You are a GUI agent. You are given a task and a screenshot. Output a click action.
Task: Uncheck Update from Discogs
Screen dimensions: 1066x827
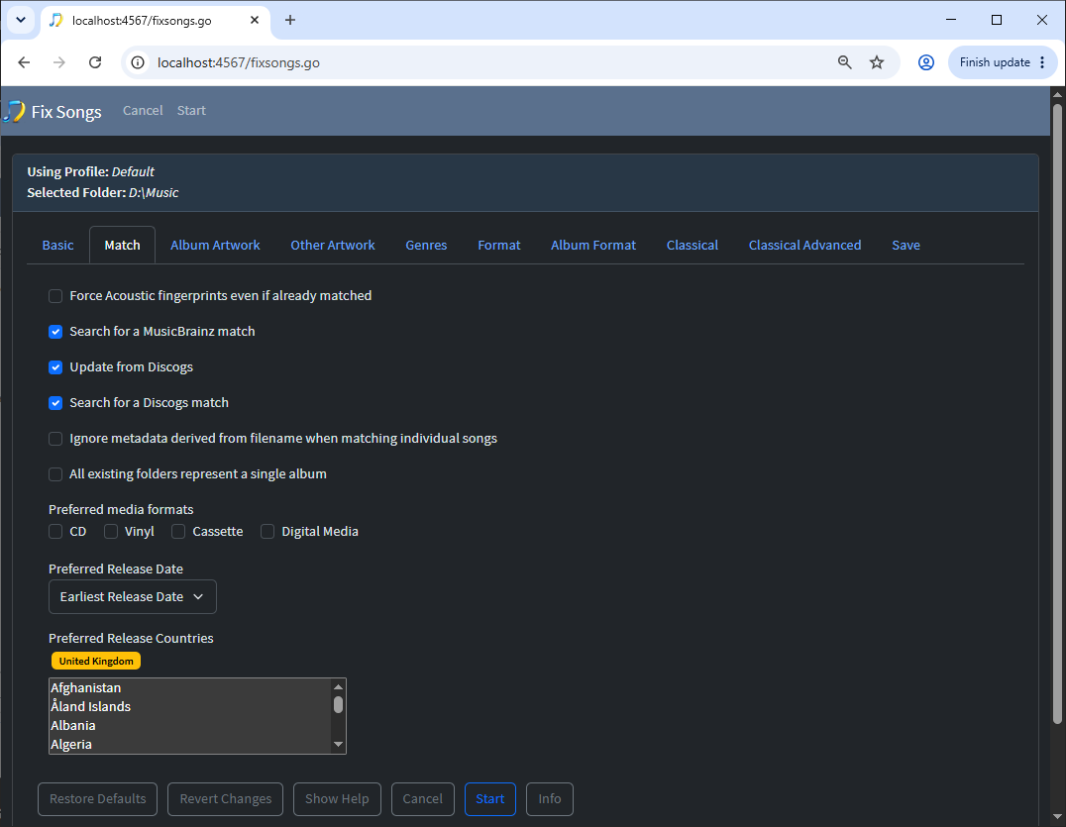click(55, 367)
